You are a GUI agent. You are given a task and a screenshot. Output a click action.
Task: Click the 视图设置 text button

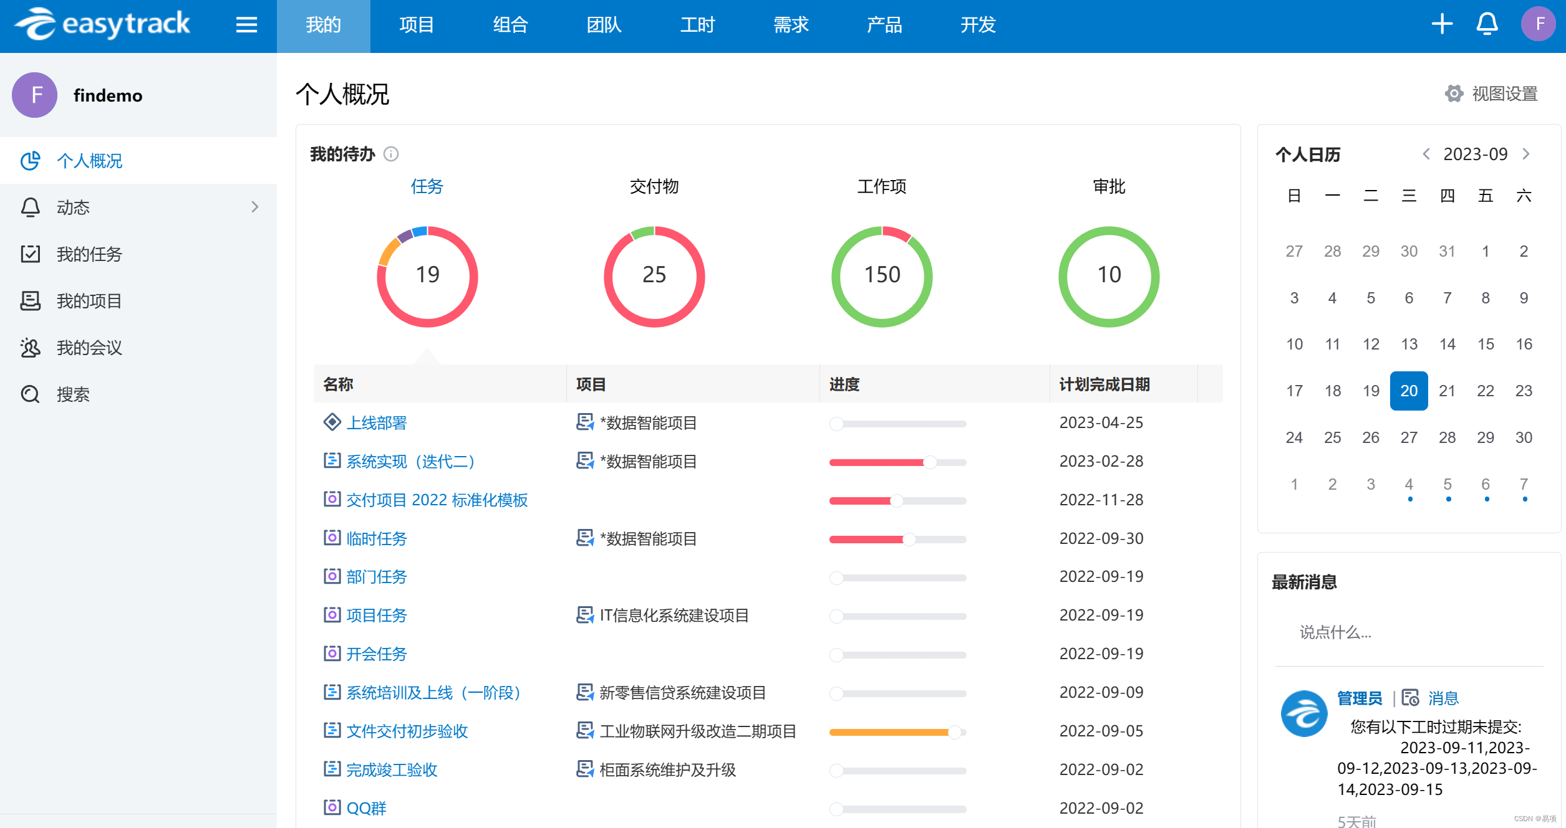(1504, 93)
